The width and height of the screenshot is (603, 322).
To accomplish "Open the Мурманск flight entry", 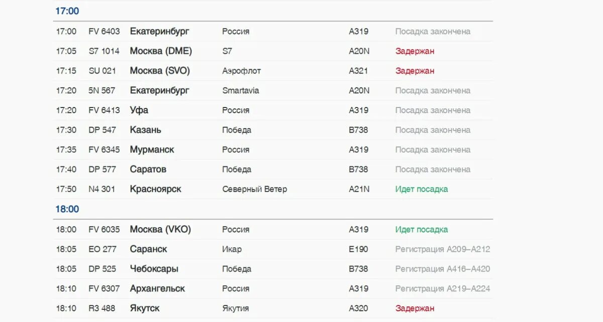I will point(273,150).
